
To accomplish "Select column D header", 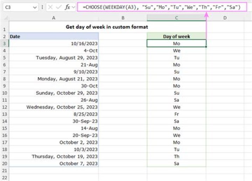I will point(224,18).
